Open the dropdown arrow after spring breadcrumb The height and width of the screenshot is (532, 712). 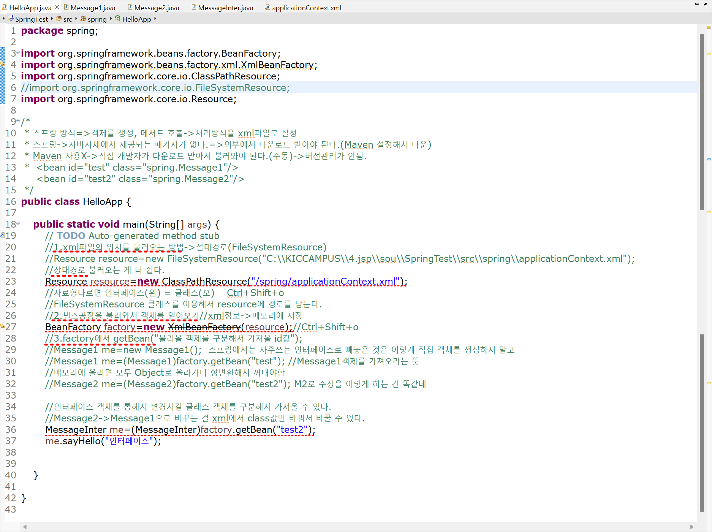pos(111,18)
